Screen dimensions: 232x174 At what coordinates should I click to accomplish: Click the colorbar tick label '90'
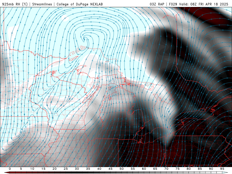(211, 169)
